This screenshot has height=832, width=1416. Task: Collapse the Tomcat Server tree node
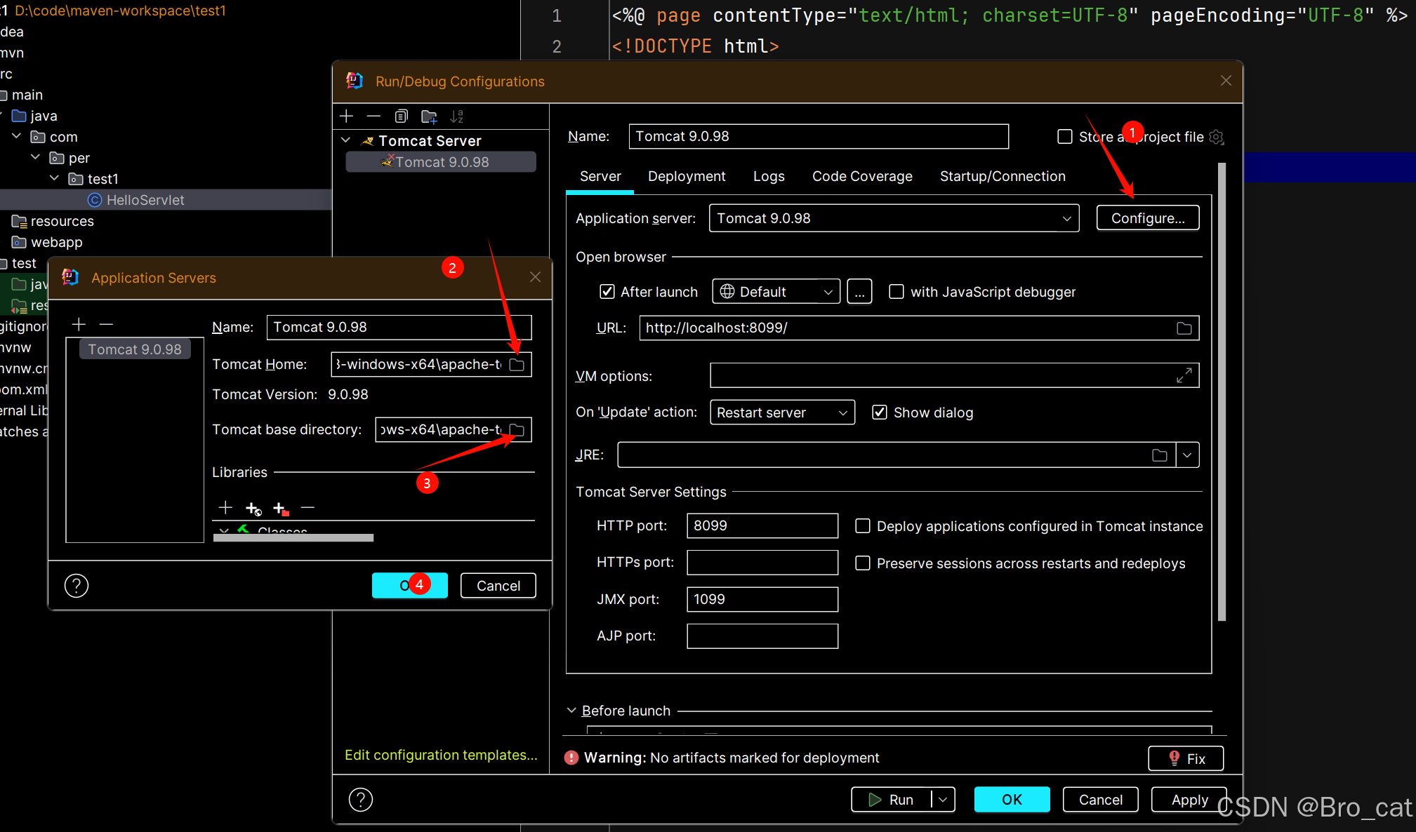tap(346, 140)
